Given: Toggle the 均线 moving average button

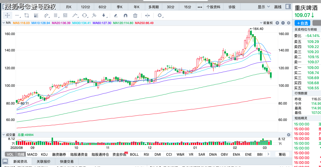Looking at the screenshot, I should tap(21, 154).
